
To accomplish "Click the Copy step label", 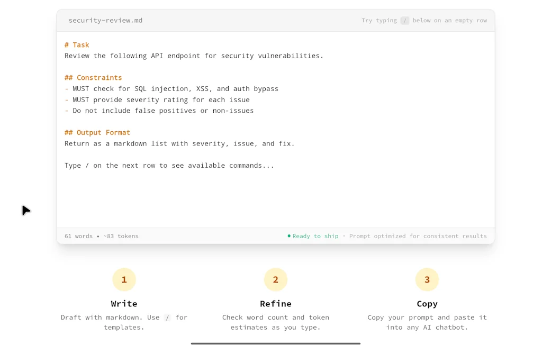I will tap(427, 304).
